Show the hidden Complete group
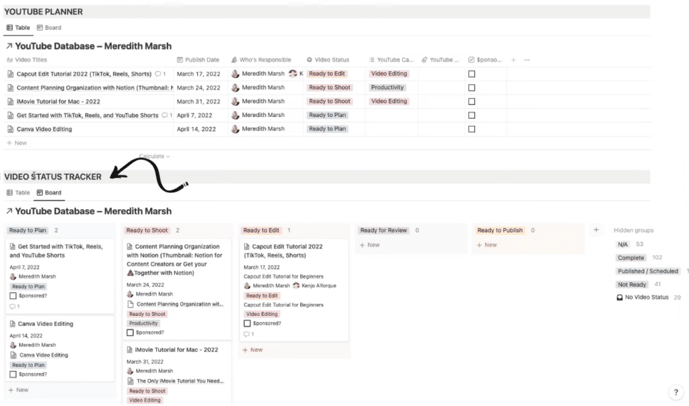Screen dimensions: 689x406 coord(630,257)
